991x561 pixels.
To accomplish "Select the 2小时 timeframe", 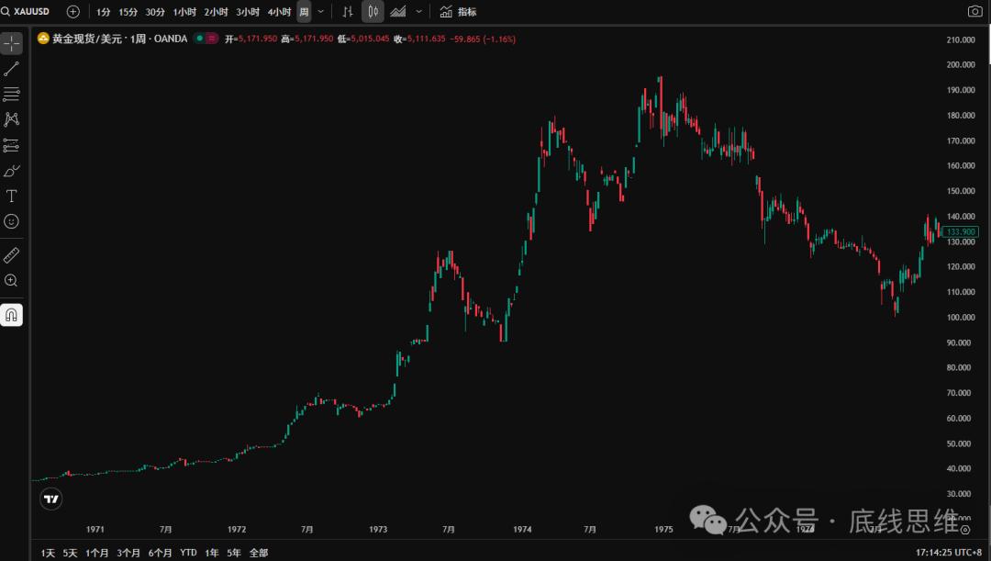I will coord(217,12).
